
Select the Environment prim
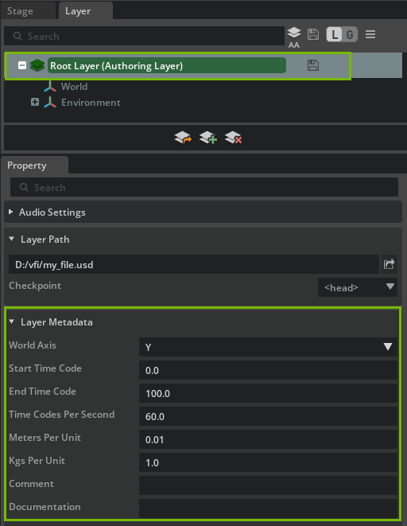coord(91,103)
